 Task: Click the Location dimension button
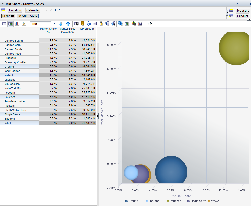[x=15, y=10]
